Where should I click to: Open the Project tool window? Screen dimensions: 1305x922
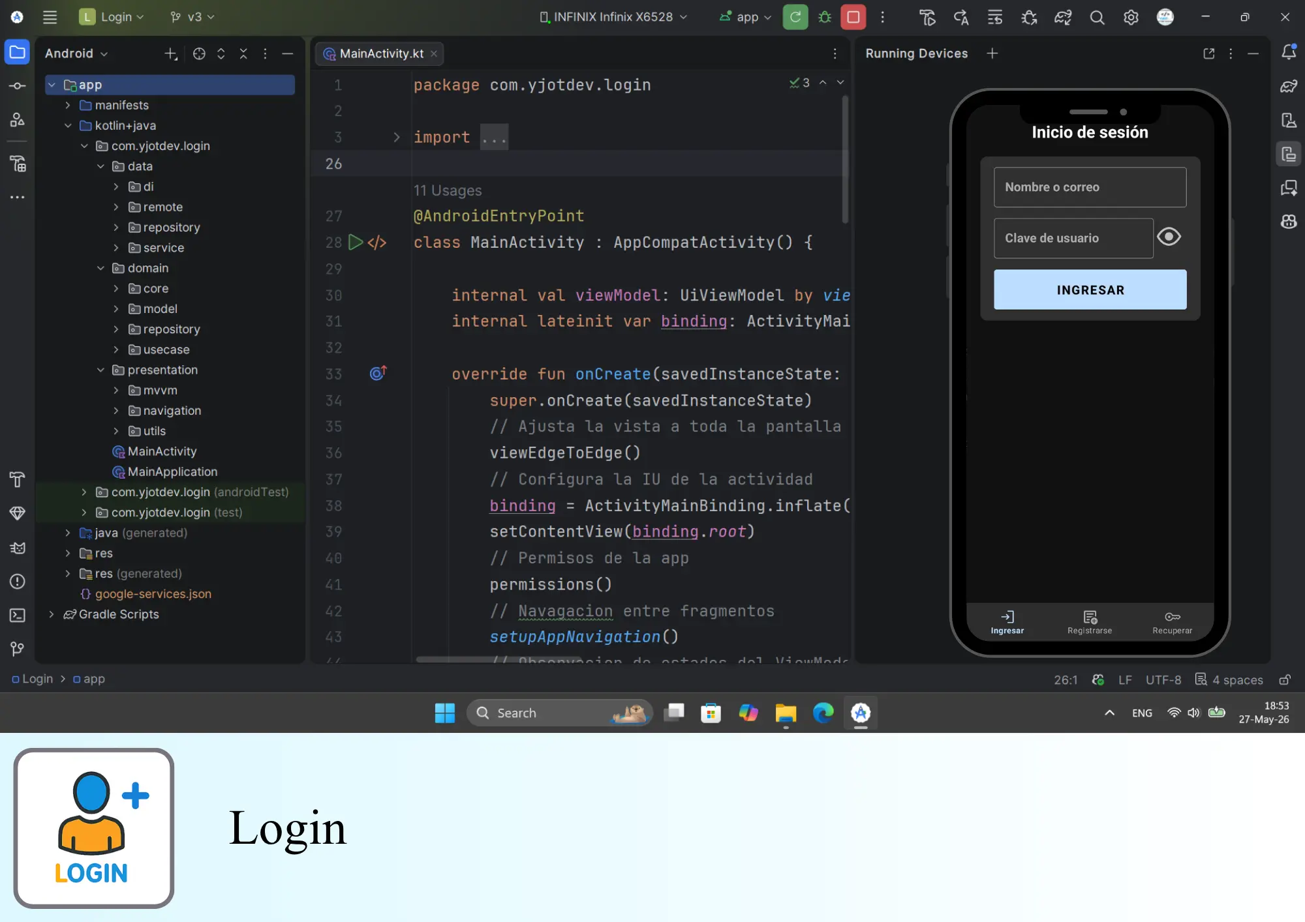[18, 52]
